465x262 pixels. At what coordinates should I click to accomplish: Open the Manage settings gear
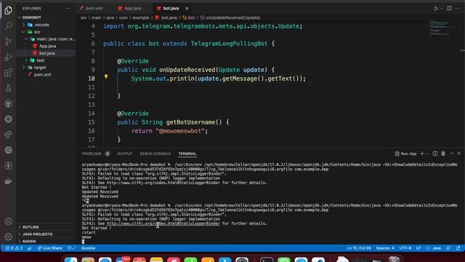click(x=8, y=237)
